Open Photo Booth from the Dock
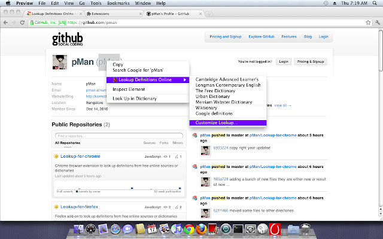This screenshot has width=383, height=239. pyautogui.click(x=214, y=229)
